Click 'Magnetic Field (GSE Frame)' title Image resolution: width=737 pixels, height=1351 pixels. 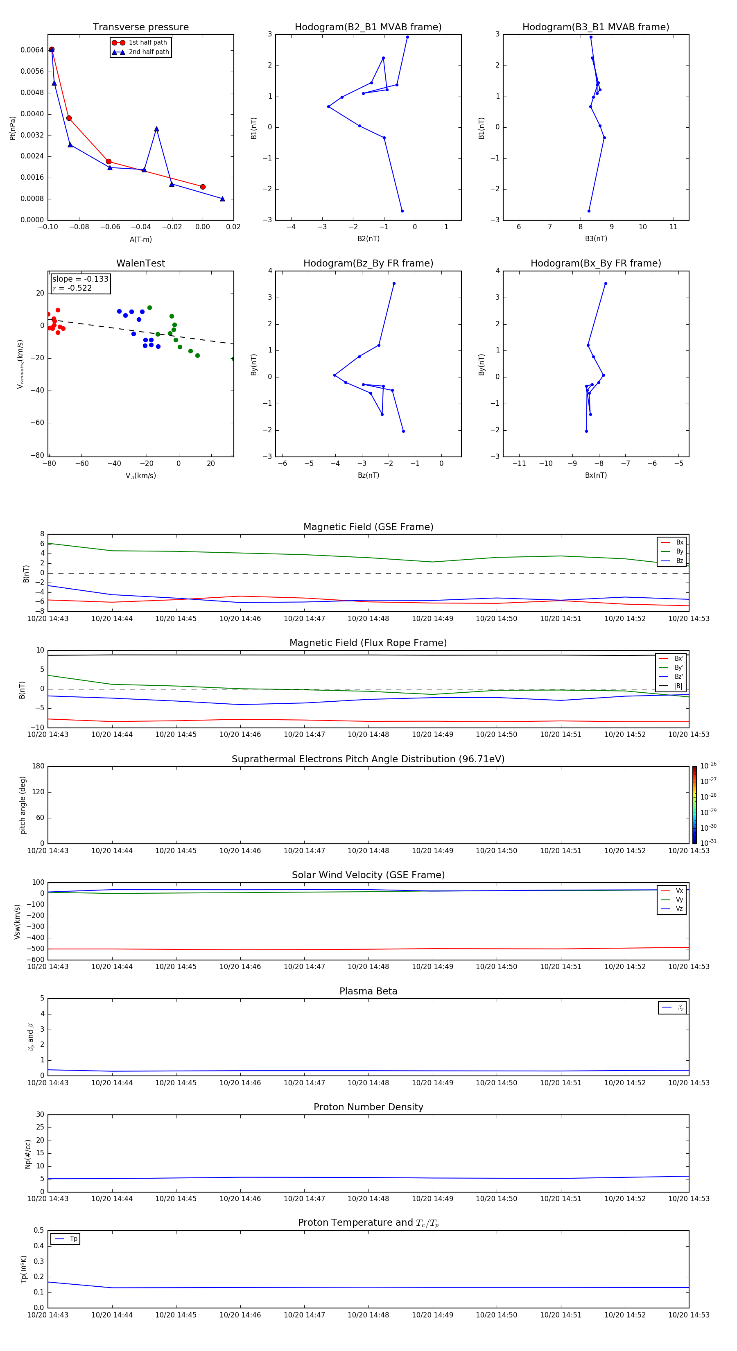click(x=368, y=527)
